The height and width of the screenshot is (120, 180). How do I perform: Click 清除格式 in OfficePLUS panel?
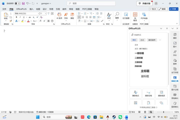pos(135,93)
